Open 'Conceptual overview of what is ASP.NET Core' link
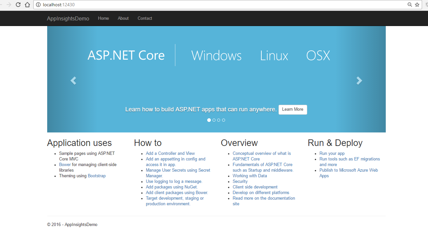 click(x=262, y=156)
